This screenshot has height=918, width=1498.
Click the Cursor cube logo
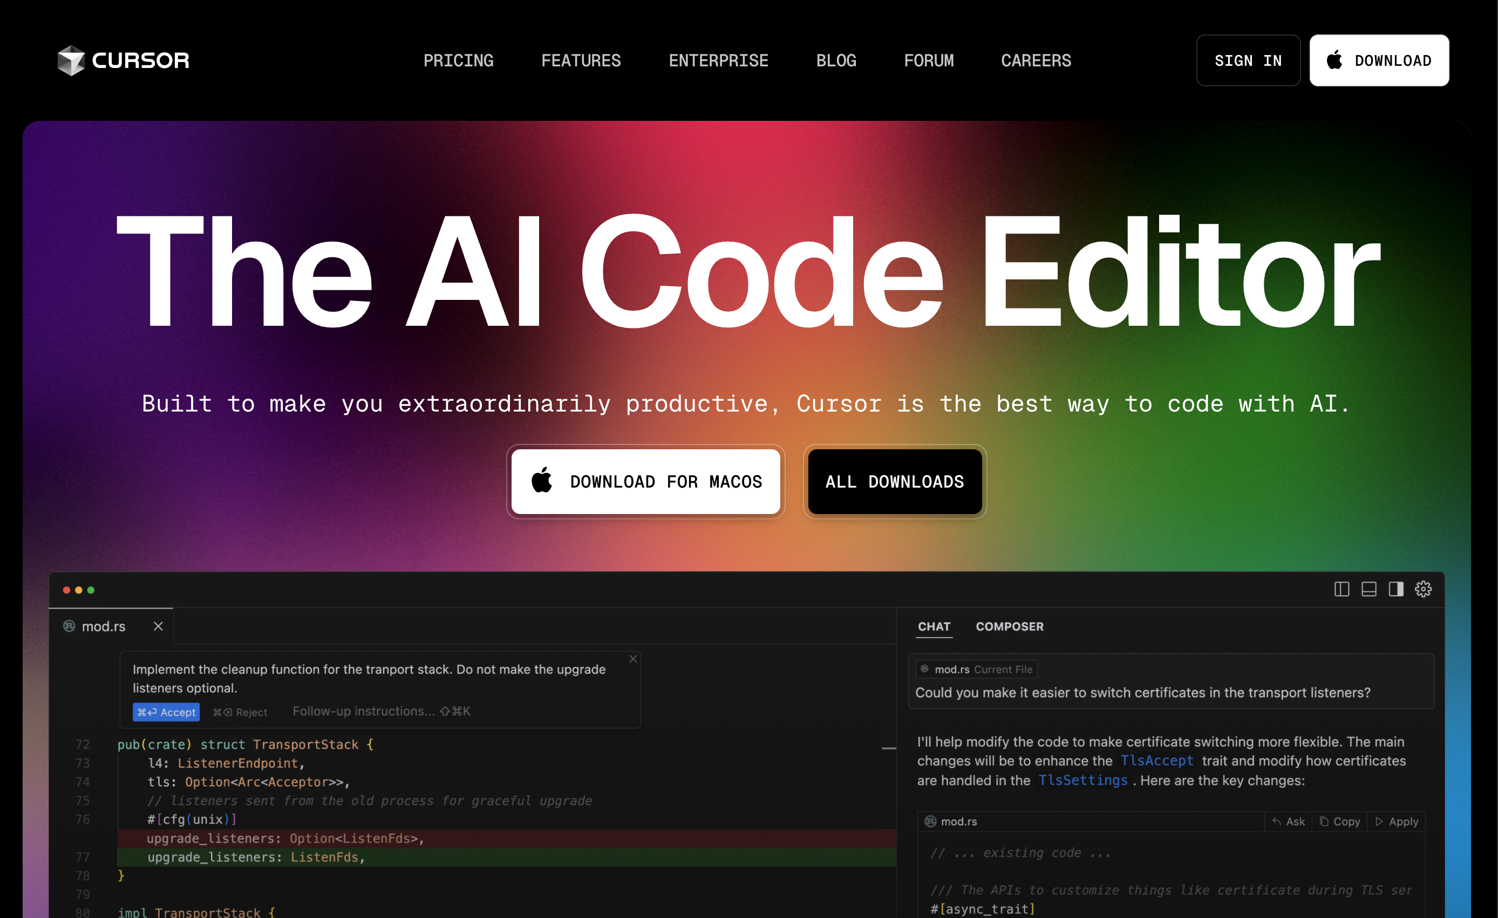71,60
